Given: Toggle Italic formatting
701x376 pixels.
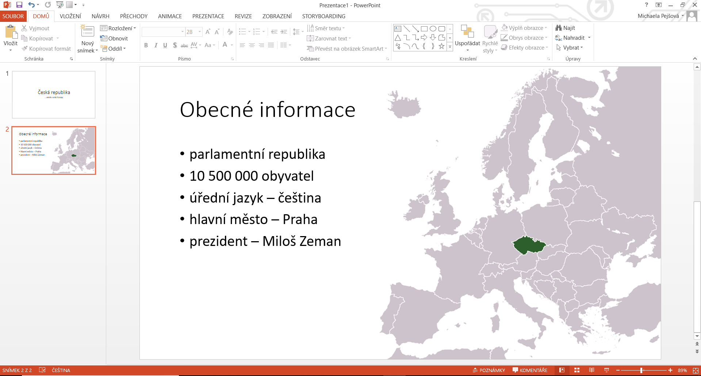Looking at the screenshot, I should click(x=156, y=45).
